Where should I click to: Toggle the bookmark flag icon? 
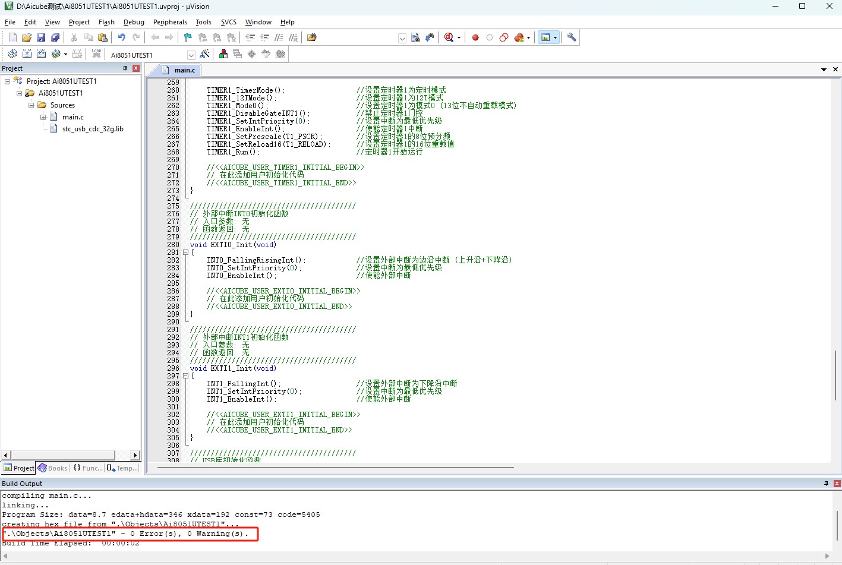point(188,37)
